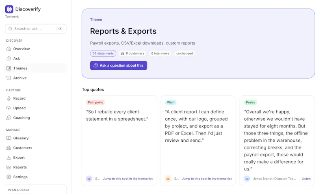Click the Wish tag
This screenshot has width=325, height=194.
(171, 102)
